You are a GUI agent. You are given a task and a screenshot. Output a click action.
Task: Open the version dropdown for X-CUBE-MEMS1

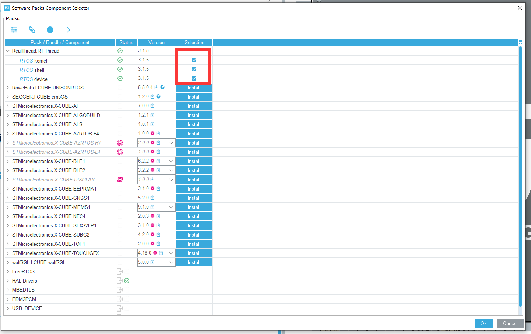[x=171, y=207]
